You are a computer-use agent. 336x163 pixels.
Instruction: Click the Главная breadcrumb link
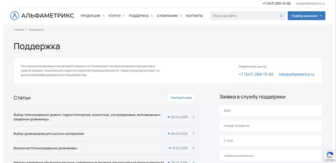pos(19,30)
